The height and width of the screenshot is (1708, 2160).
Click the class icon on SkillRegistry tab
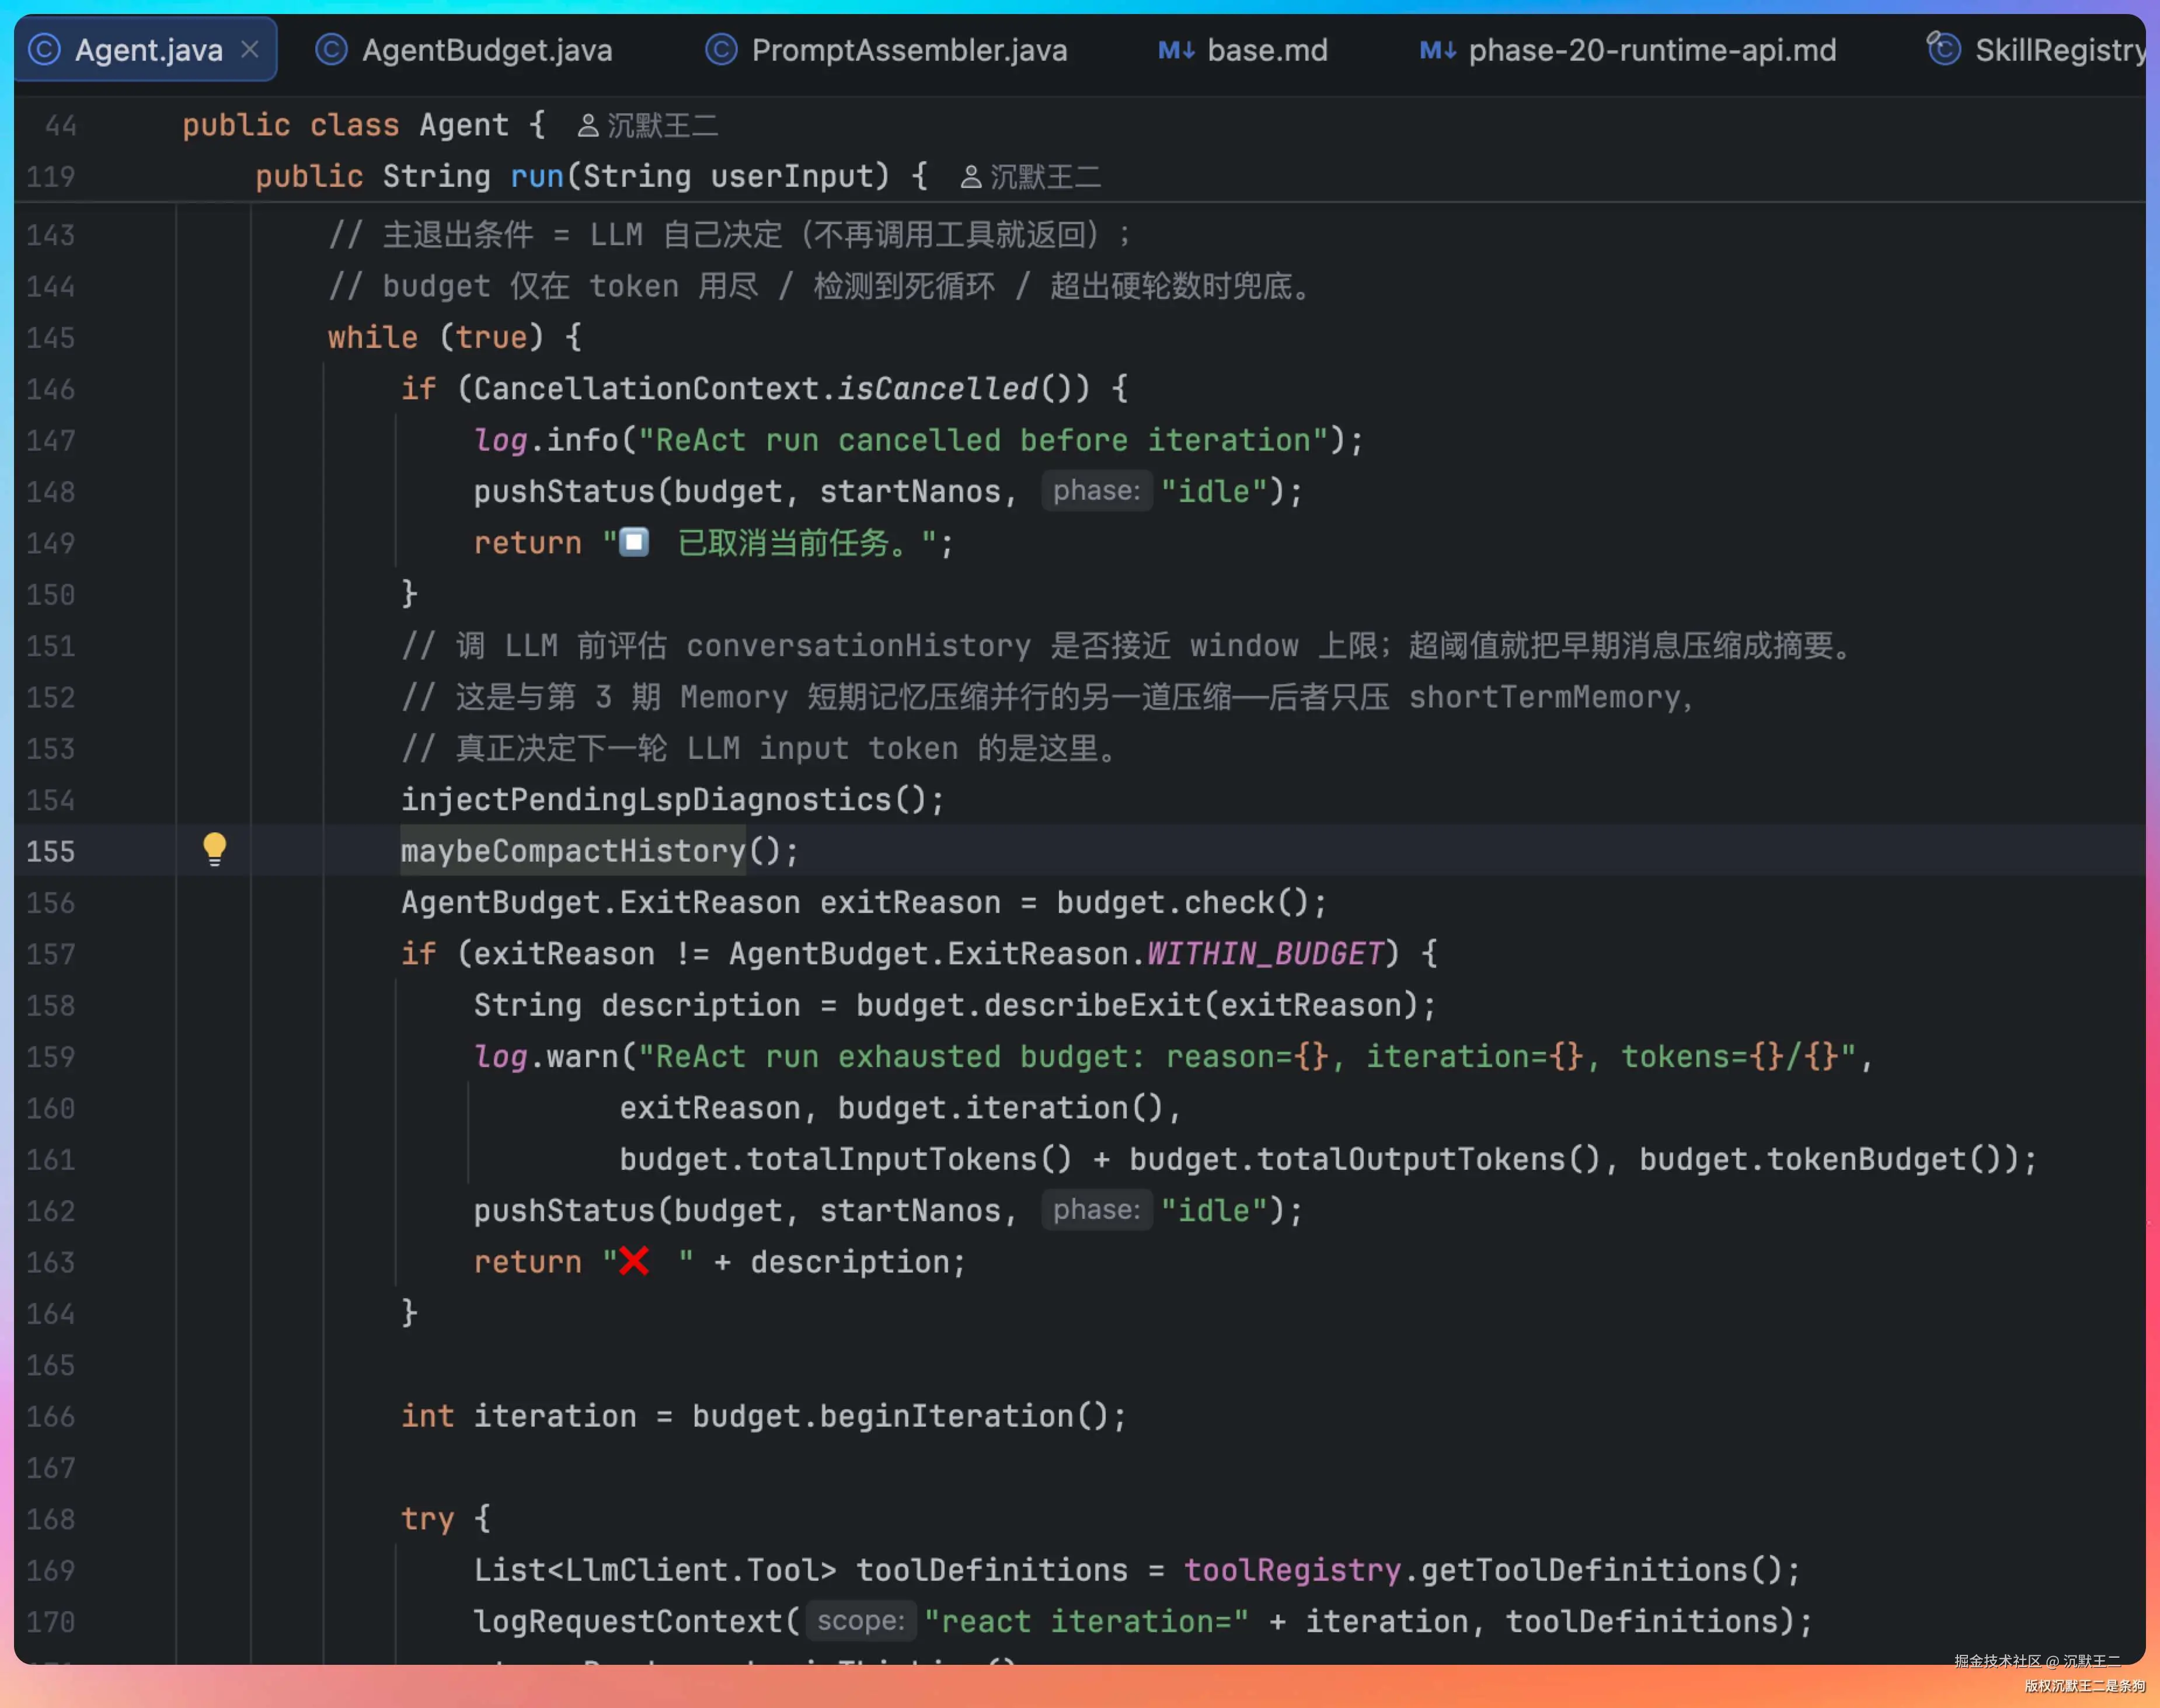1943,48
